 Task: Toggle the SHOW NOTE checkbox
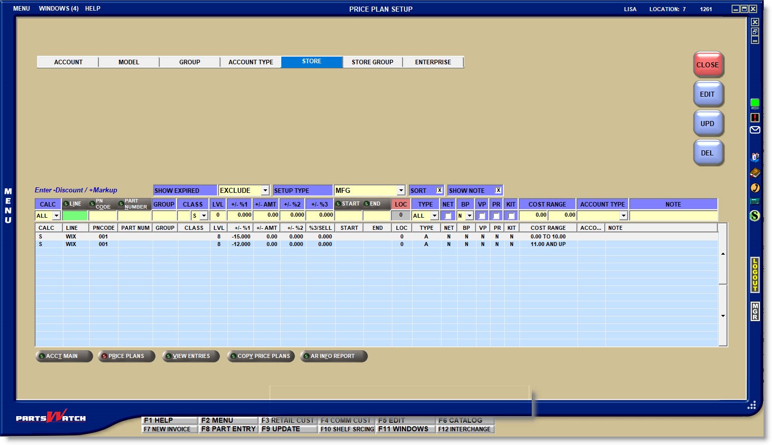(498, 190)
